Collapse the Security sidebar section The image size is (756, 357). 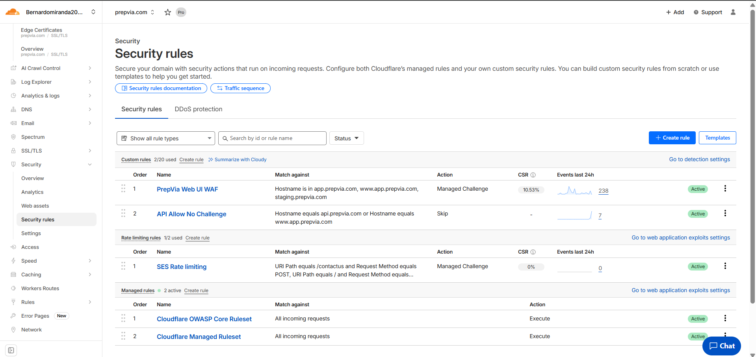click(x=90, y=164)
